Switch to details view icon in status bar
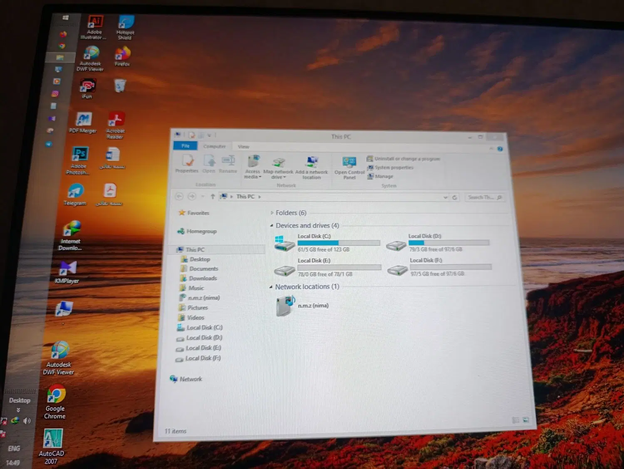The height and width of the screenshot is (469, 624). (516, 420)
